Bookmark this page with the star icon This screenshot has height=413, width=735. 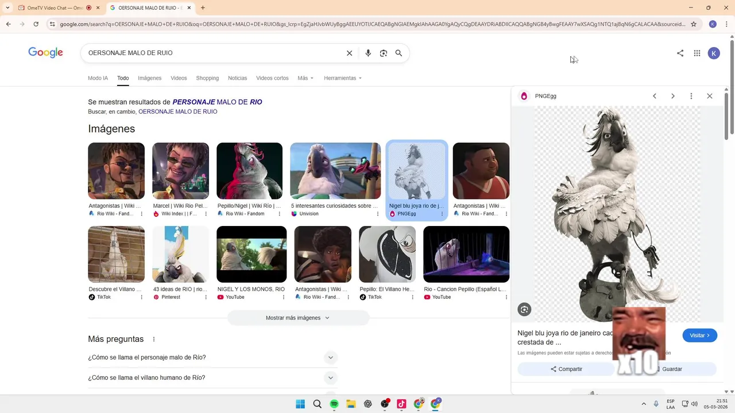(x=694, y=24)
